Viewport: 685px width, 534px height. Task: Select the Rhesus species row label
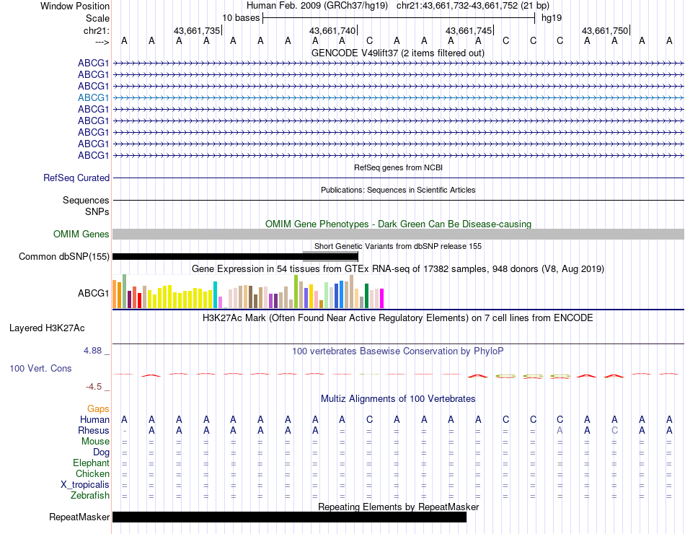[x=94, y=430]
